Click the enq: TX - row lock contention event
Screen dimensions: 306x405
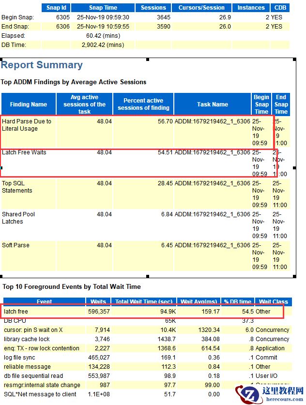tap(42, 348)
